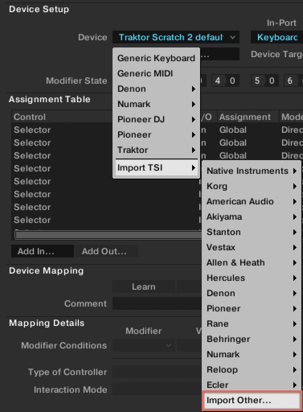Screen dimensions: 303x412
Task: Choose Generic MIDI from device menu
Action: point(156,74)
